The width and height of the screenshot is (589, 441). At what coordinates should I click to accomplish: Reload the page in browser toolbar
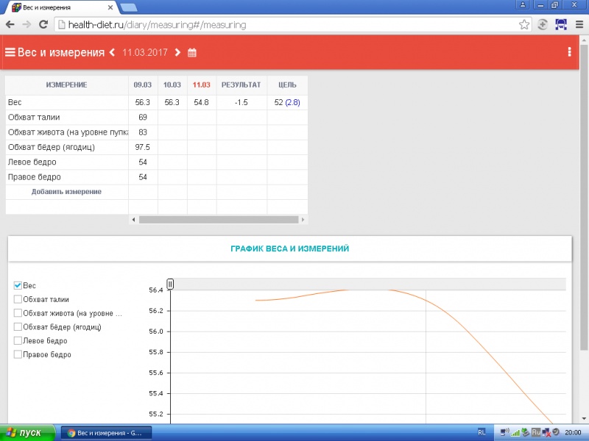click(43, 24)
